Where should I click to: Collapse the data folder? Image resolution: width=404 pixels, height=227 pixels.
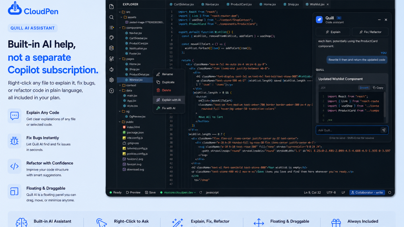coord(120,90)
